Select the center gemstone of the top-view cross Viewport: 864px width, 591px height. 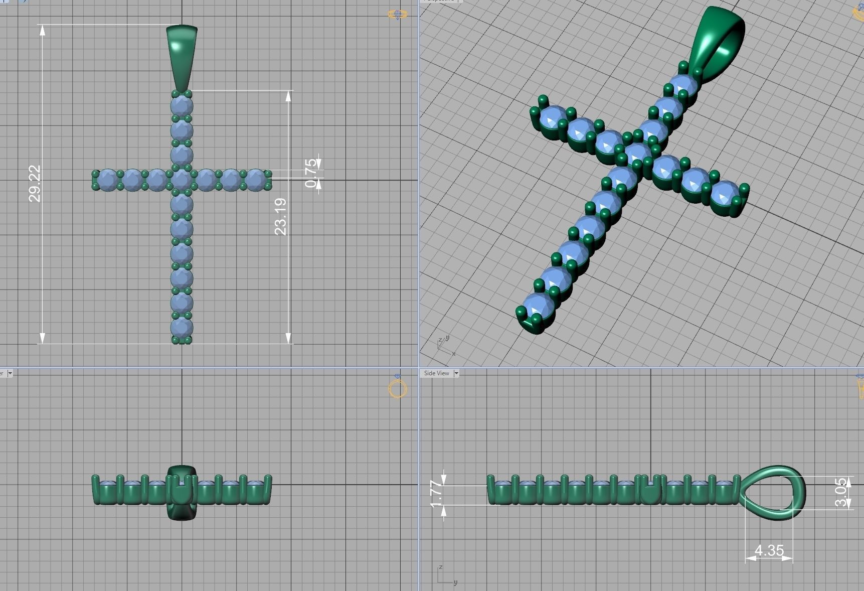[x=182, y=180]
